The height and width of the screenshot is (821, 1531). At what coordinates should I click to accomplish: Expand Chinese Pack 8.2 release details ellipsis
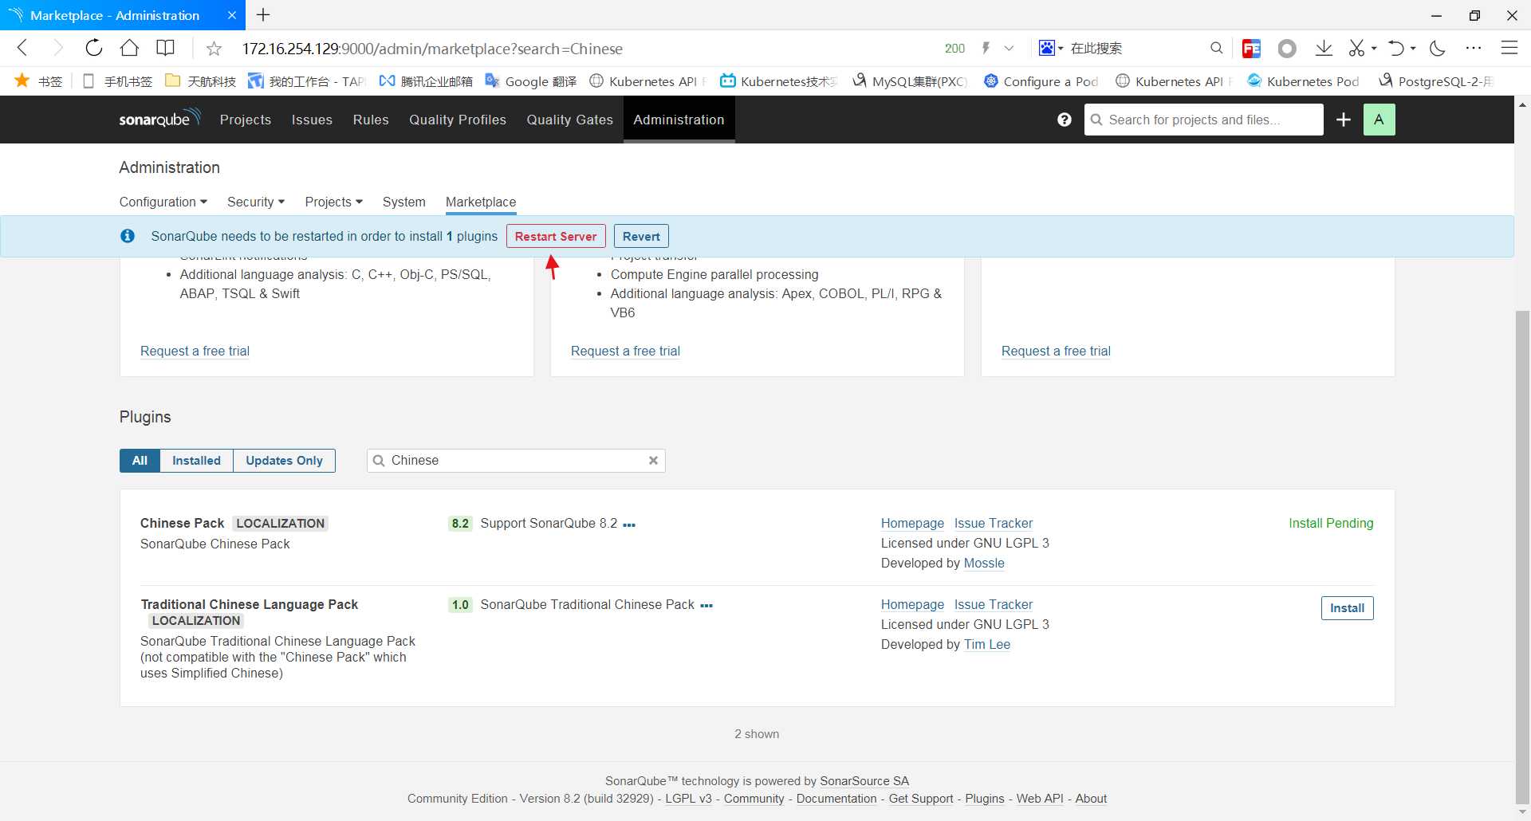point(629,525)
